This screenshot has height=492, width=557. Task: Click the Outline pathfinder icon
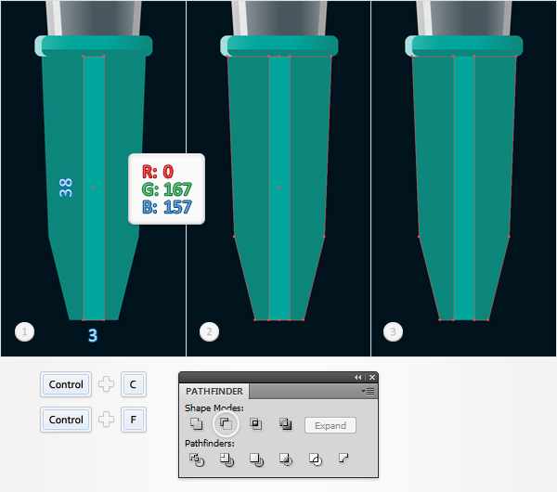coord(316,460)
